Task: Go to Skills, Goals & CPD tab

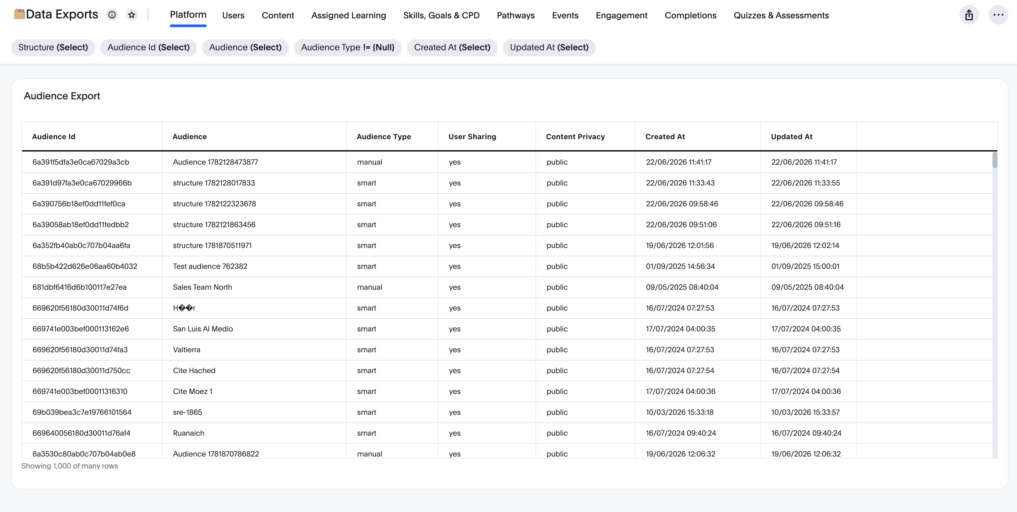Action: tap(441, 15)
